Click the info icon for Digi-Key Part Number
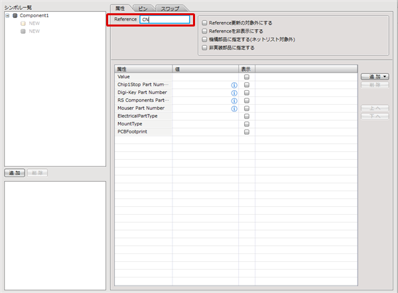 pyautogui.click(x=234, y=93)
